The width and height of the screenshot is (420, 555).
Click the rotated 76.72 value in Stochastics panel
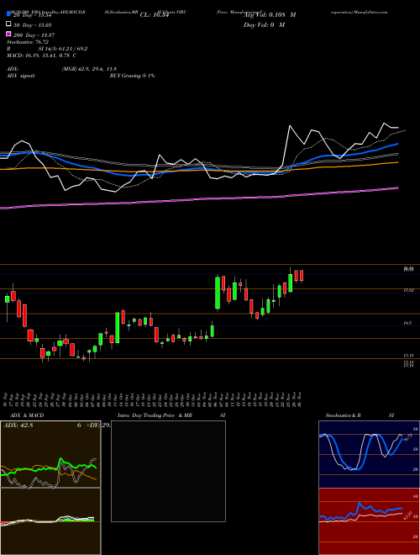click(407, 438)
